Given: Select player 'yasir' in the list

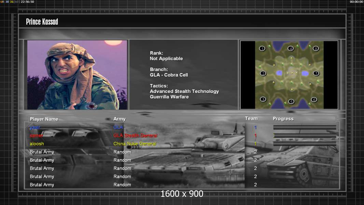Looking at the screenshot, I should pos(35,127).
